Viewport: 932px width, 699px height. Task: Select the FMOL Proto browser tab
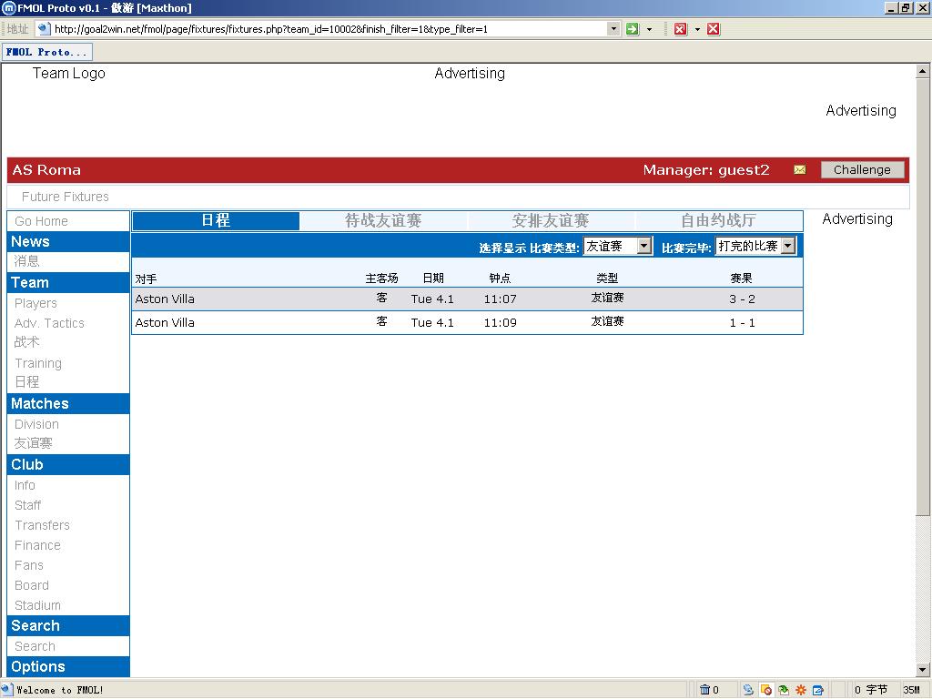click(47, 52)
